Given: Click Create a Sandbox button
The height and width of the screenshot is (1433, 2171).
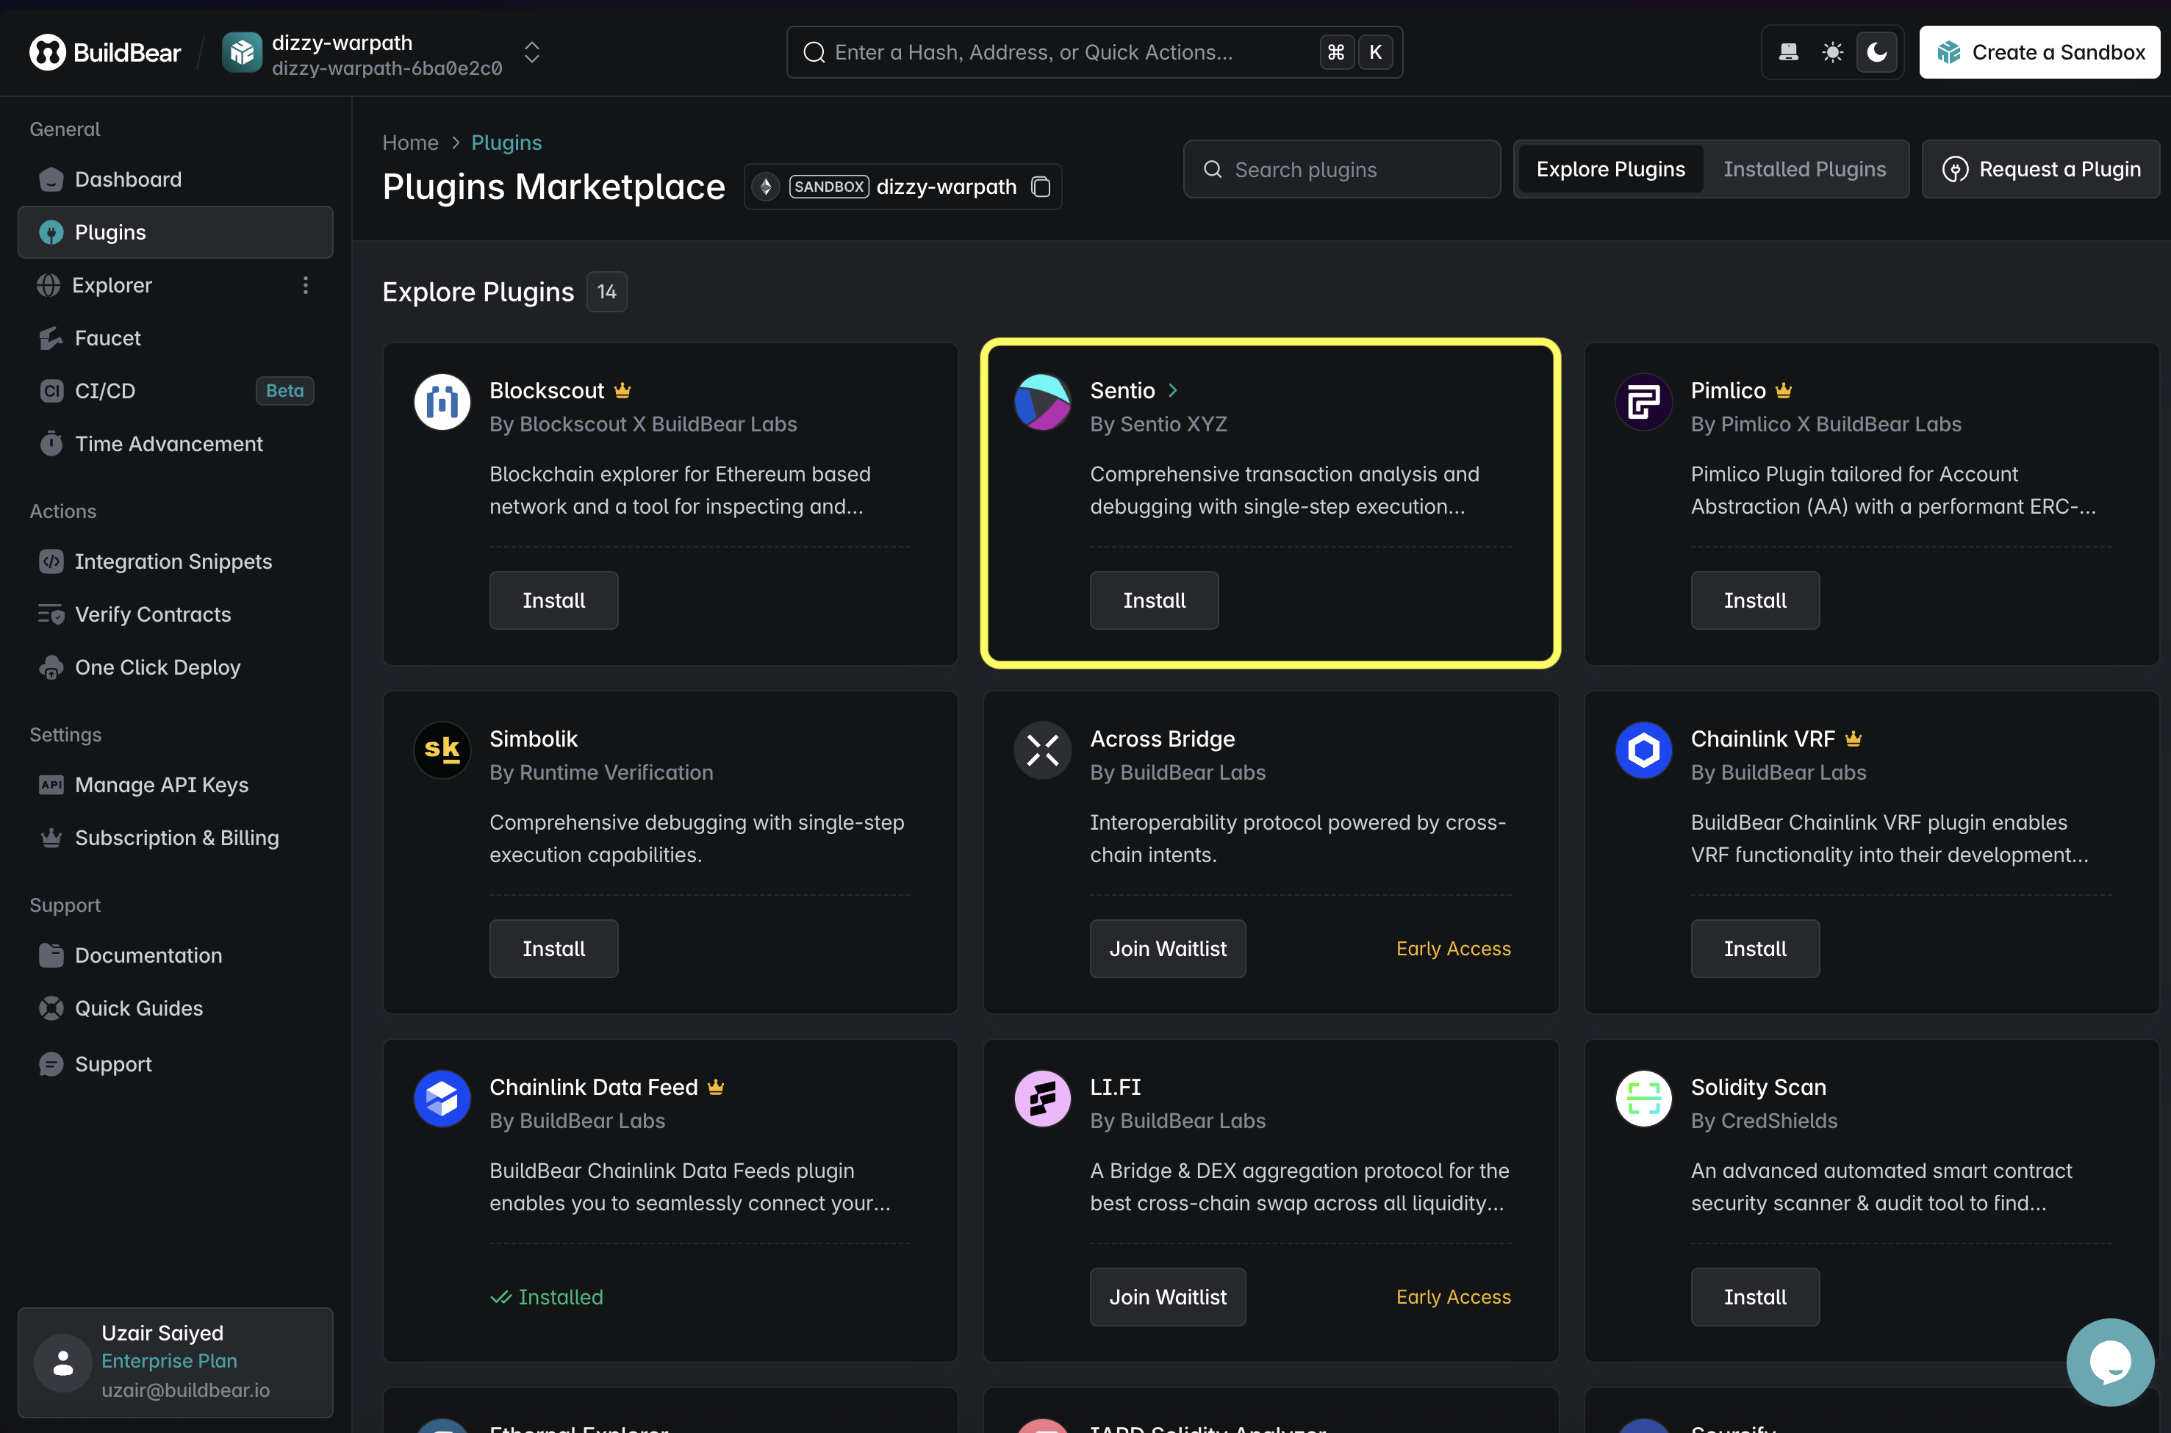Looking at the screenshot, I should [2039, 52].
